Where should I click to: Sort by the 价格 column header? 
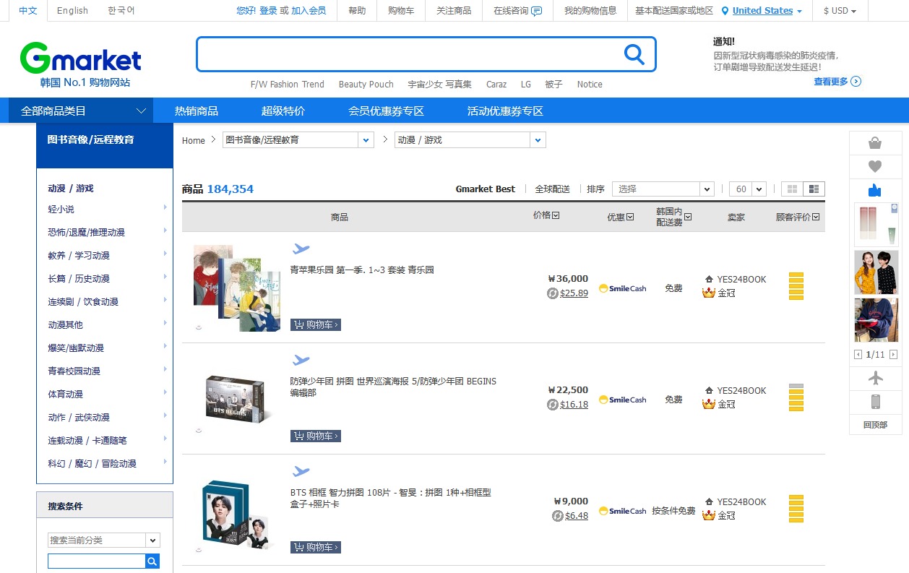pos(546,215)
